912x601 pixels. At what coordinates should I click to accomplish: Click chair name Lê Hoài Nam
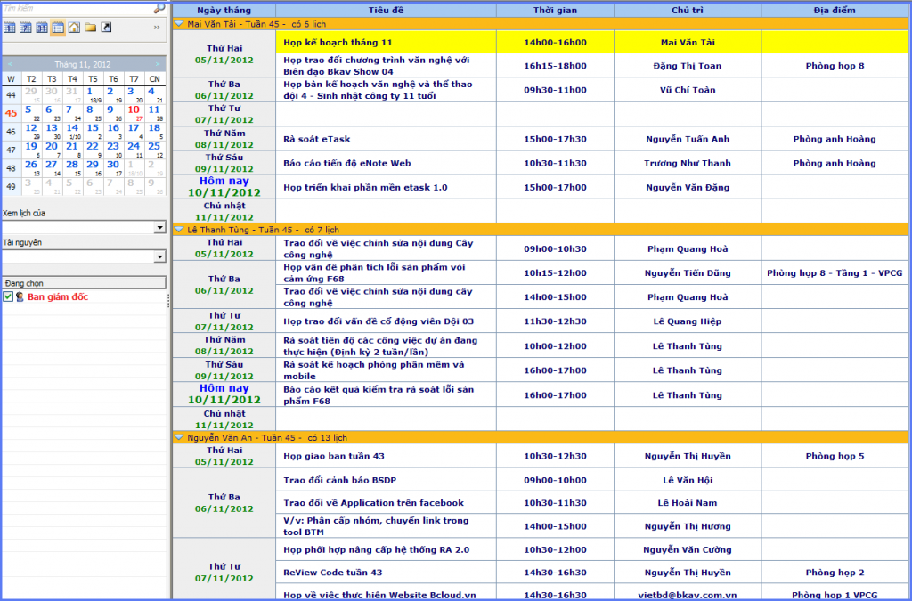[x=688, y=503]
